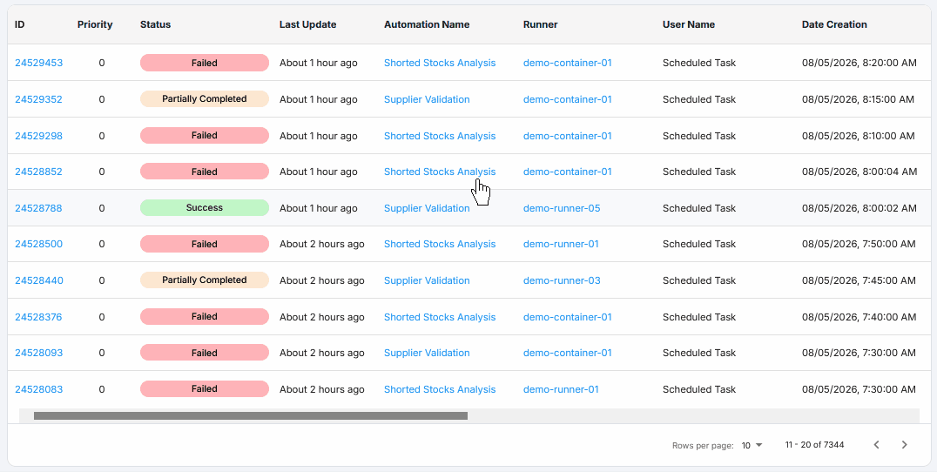This screenshot has height=472, width=937.
Task: Click Scheduled Task in row 24528788
Action: 699,208
